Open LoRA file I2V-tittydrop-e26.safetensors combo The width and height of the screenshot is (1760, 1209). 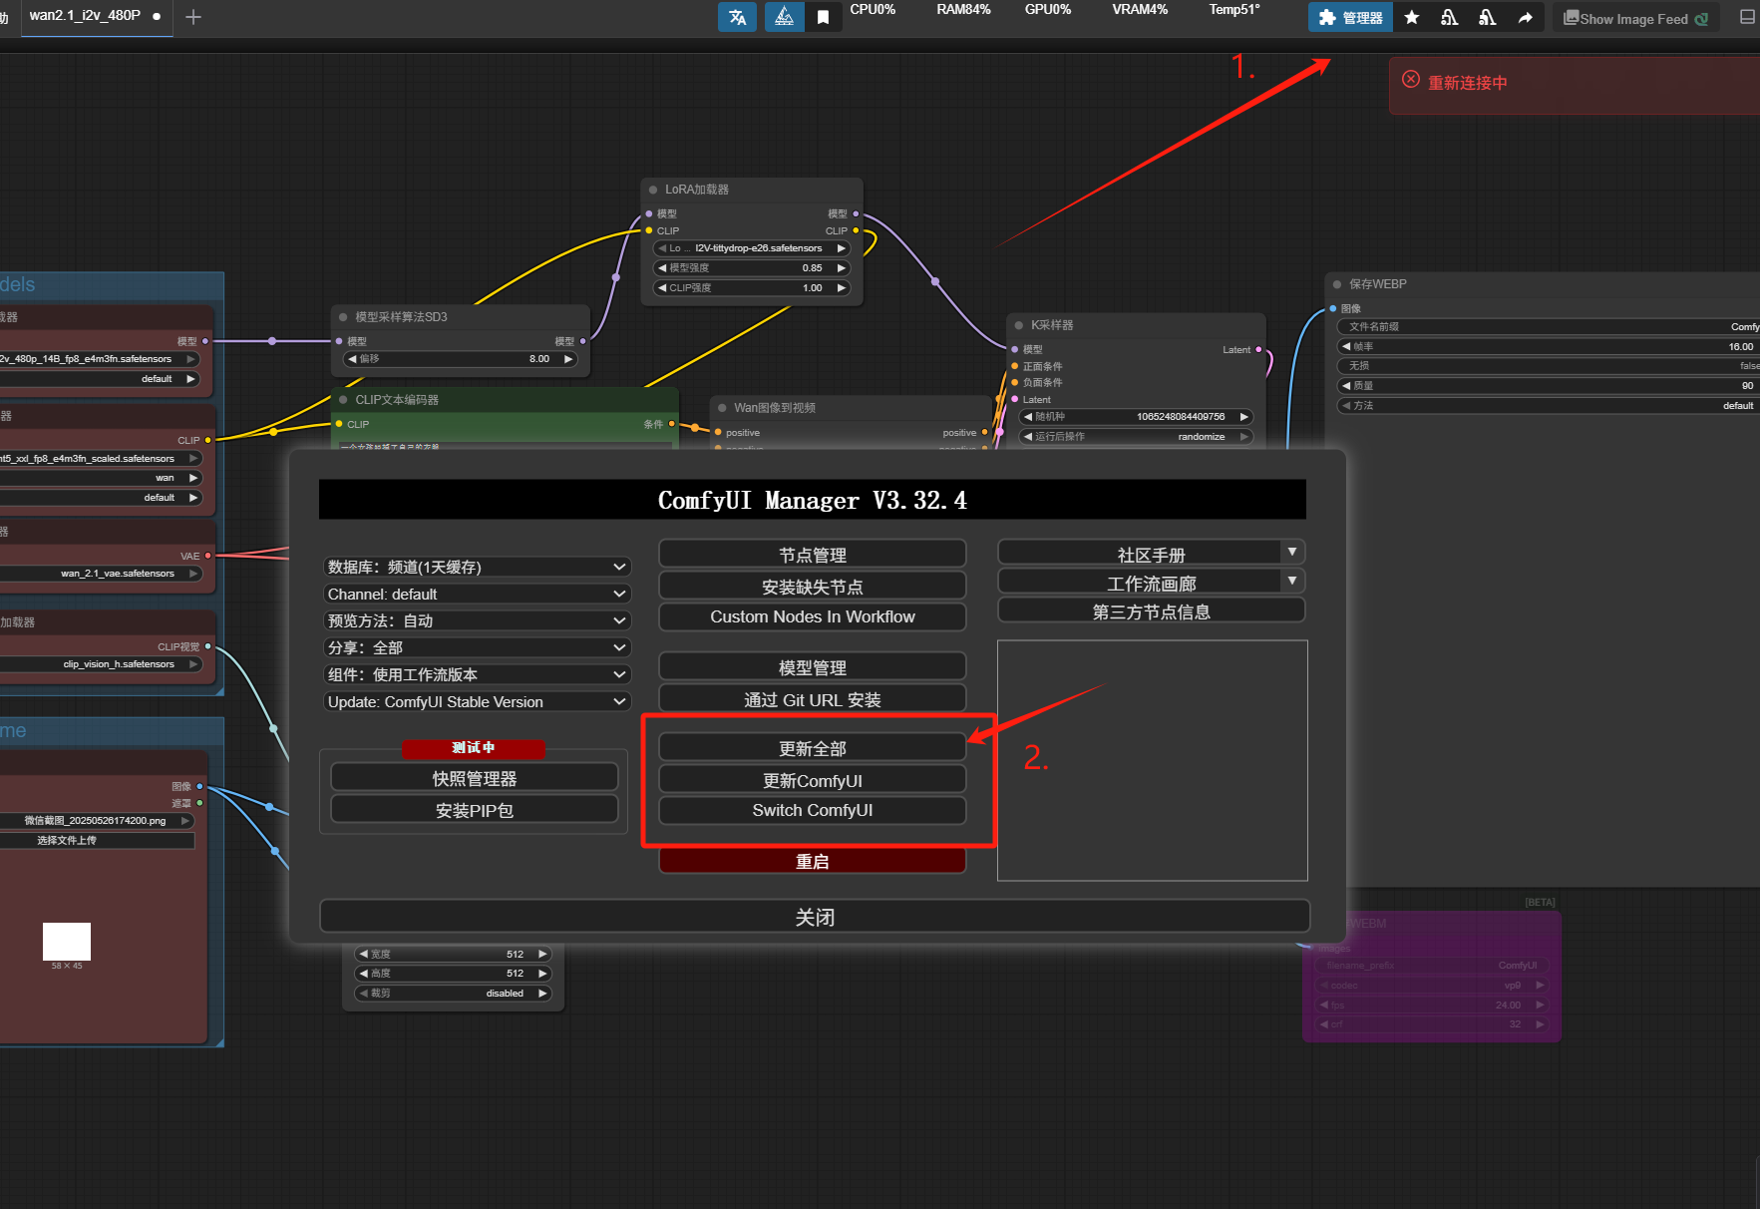(752, 248)
